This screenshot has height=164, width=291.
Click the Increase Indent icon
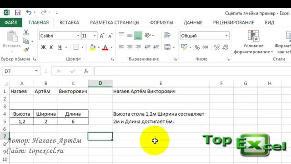click(156, 47)
